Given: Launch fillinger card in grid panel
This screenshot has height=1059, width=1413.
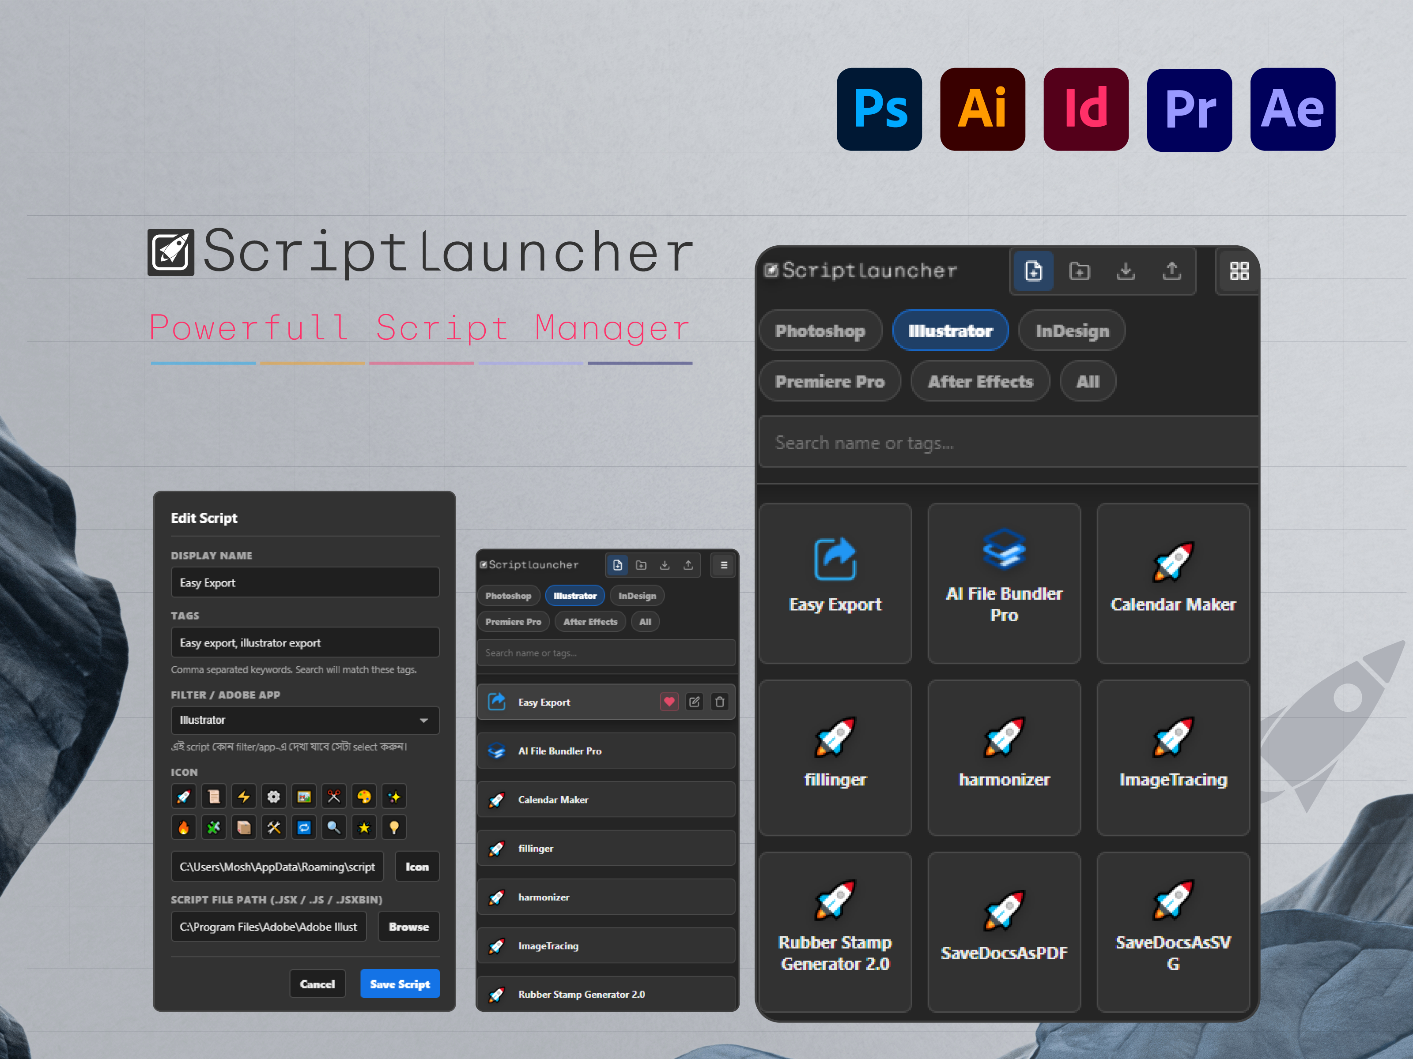Looking at the screenshot, I should pos(835,758).
